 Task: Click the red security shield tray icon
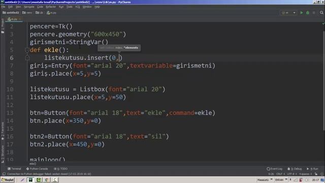301,180
